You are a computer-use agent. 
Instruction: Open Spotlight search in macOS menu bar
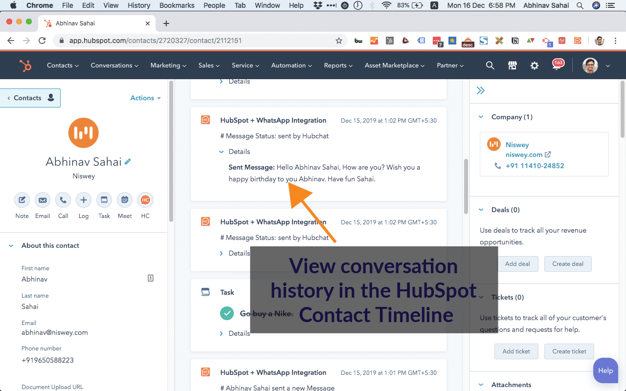[x=580, y=5]
